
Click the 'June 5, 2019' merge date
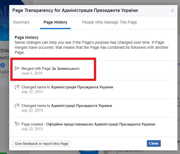pos(32,73)
